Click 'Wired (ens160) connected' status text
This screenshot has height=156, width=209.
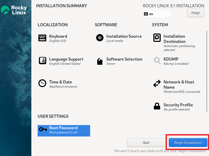pos(182,92)
